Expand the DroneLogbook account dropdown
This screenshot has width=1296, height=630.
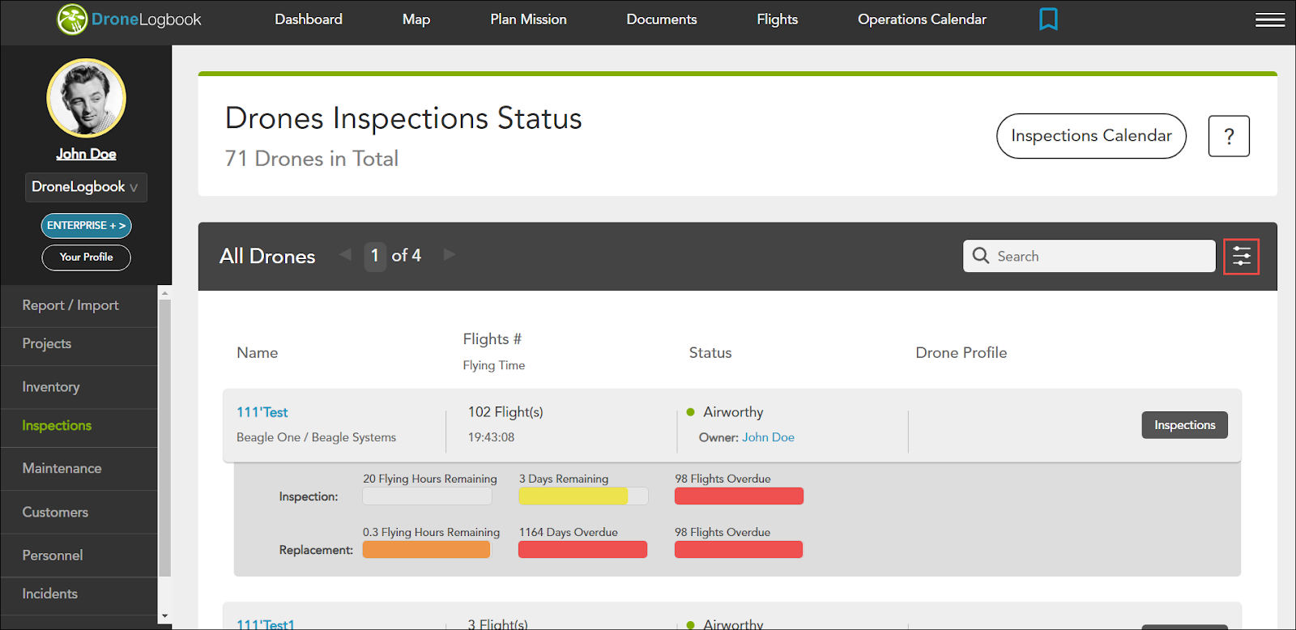[86, 187]
